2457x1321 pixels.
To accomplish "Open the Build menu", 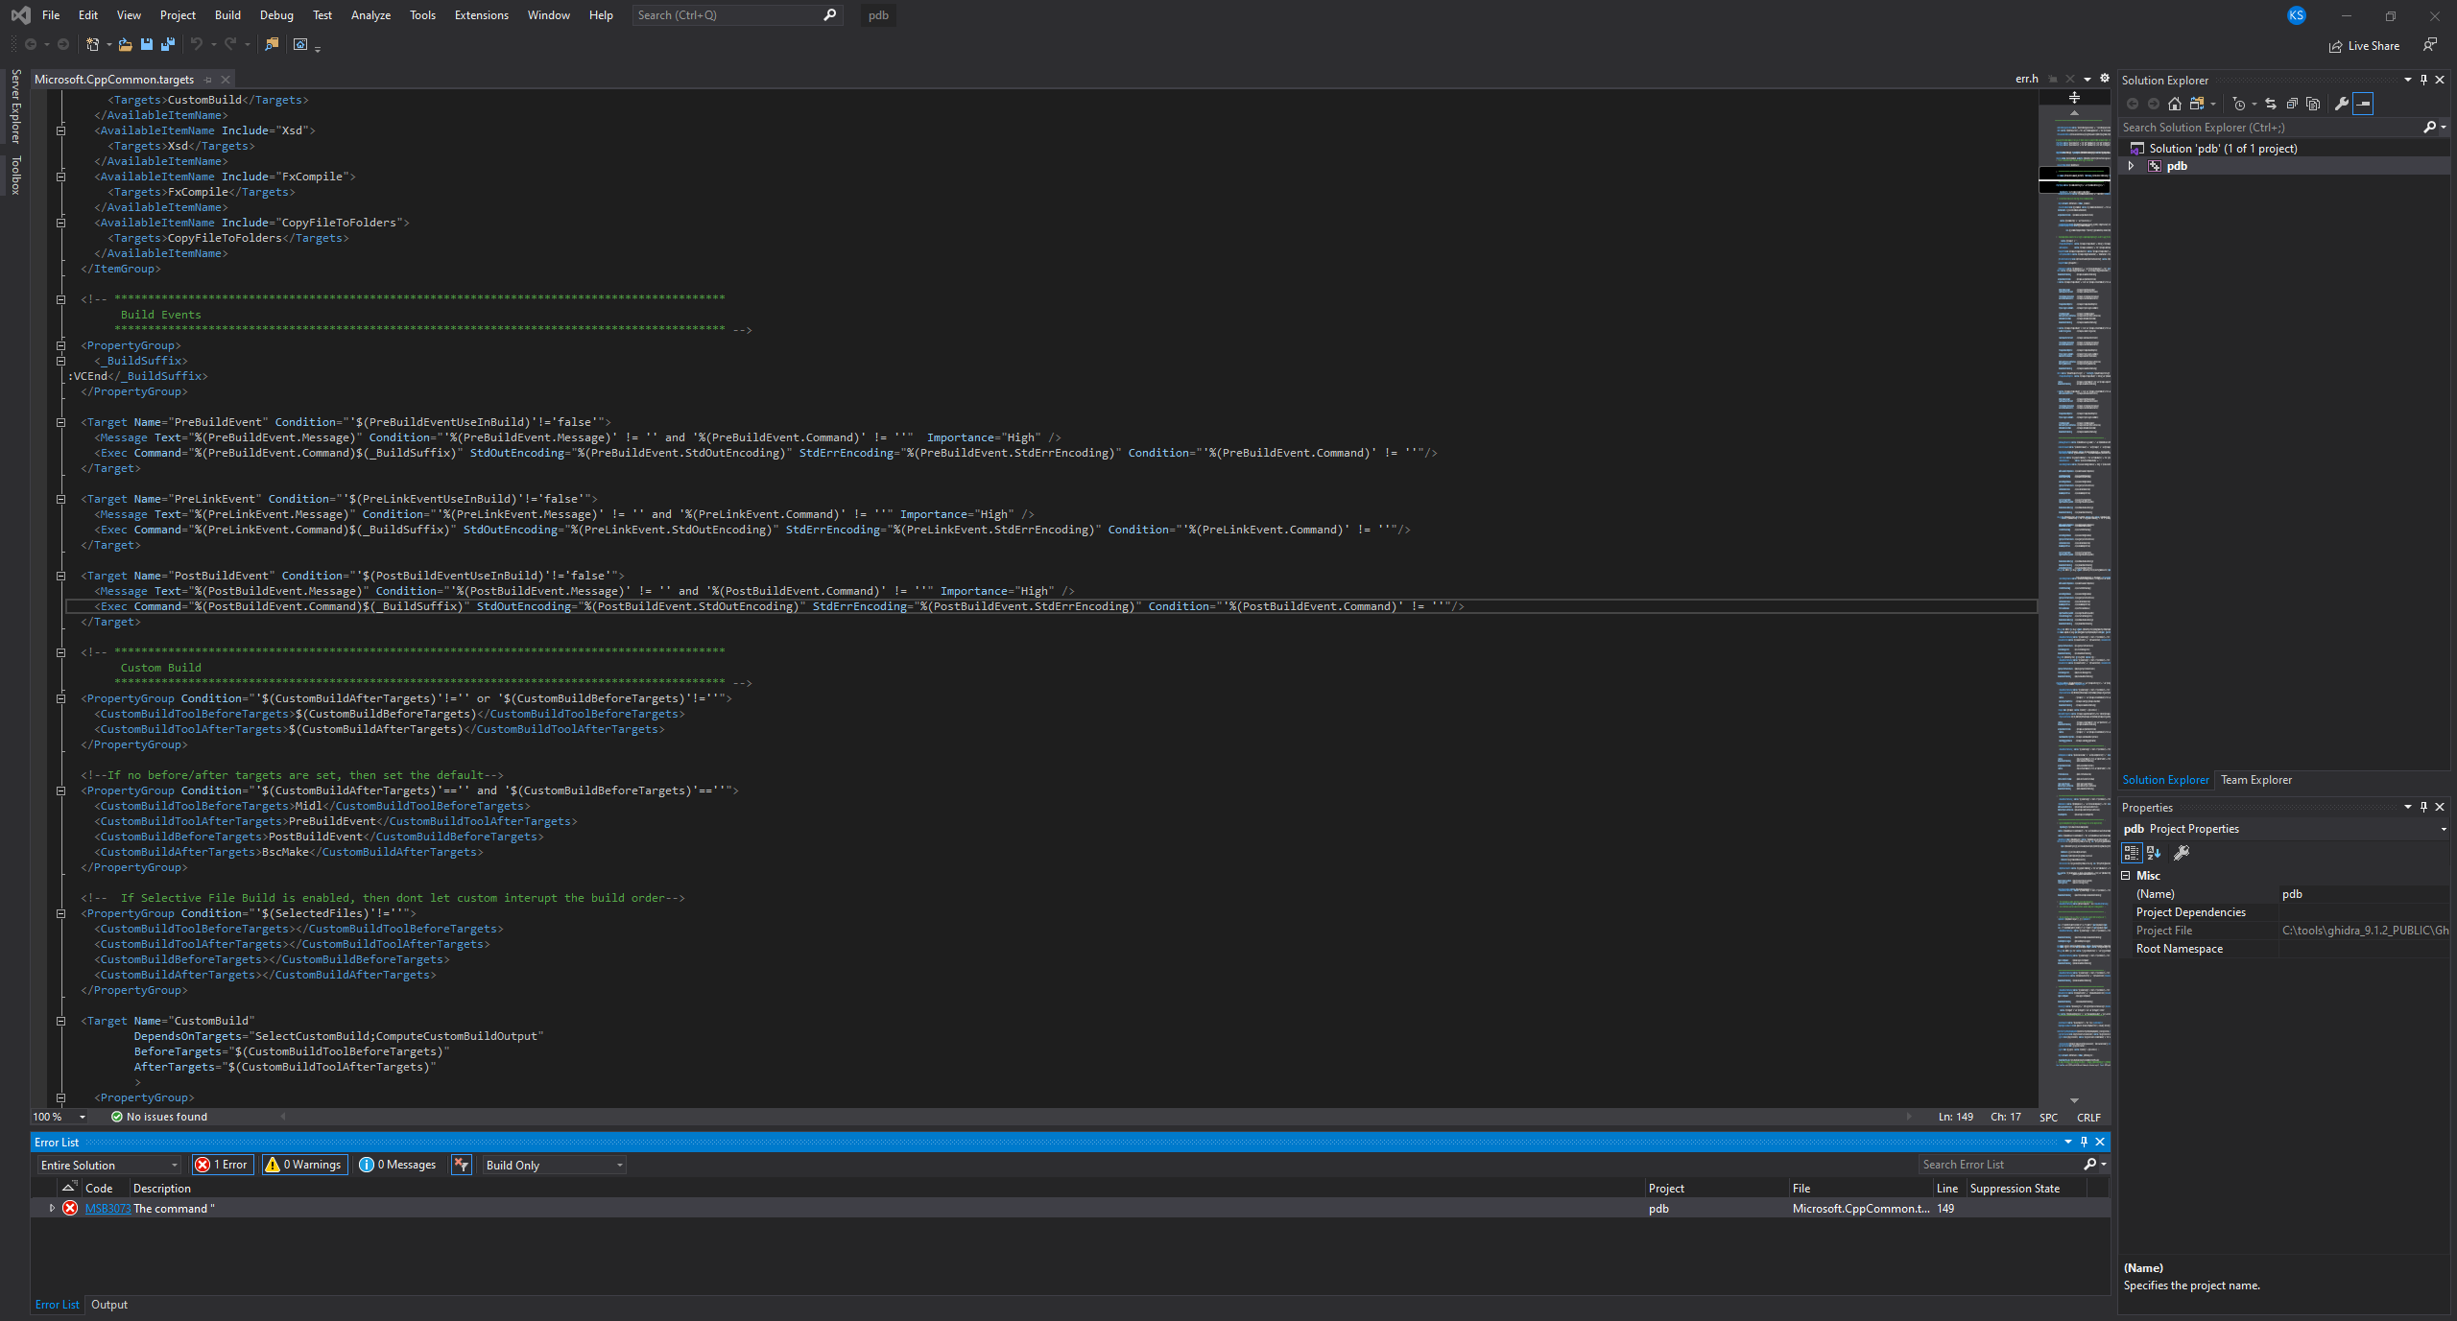I will (227, 14).
